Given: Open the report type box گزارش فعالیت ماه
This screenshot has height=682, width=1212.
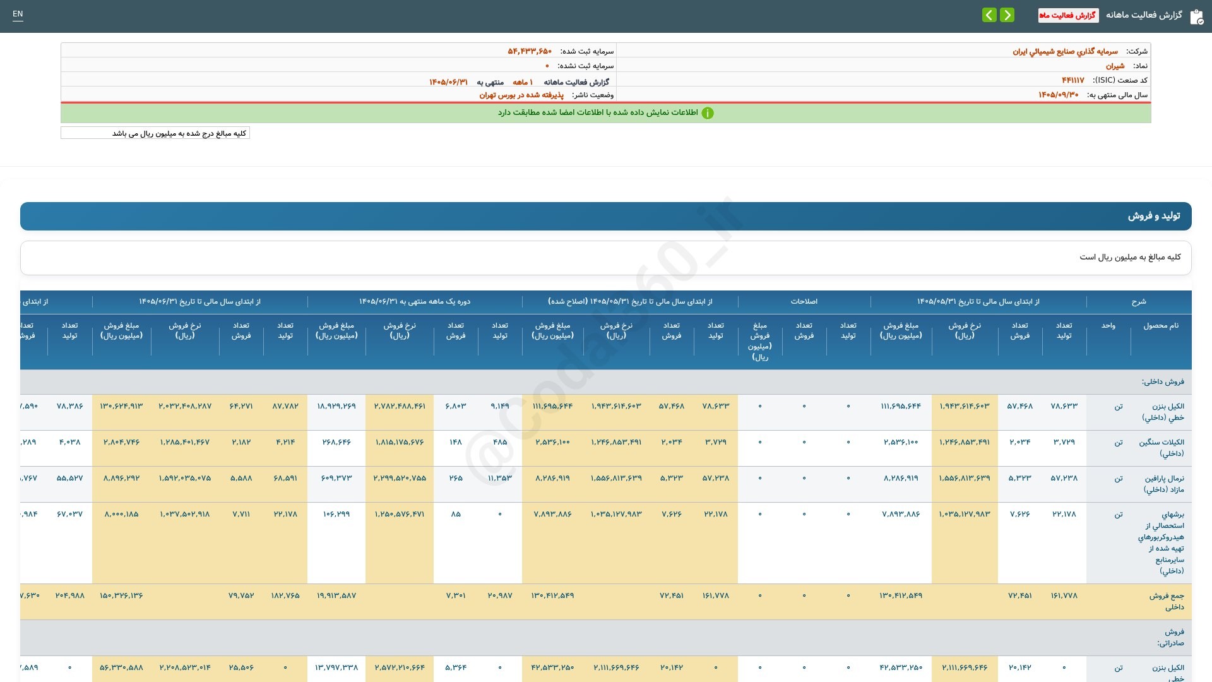Looking at the screenshot, I should pyautogui.click(x=1068, y=15).
